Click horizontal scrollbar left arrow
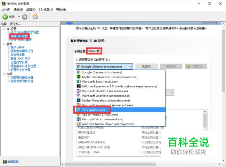 [x=63, y=164]
